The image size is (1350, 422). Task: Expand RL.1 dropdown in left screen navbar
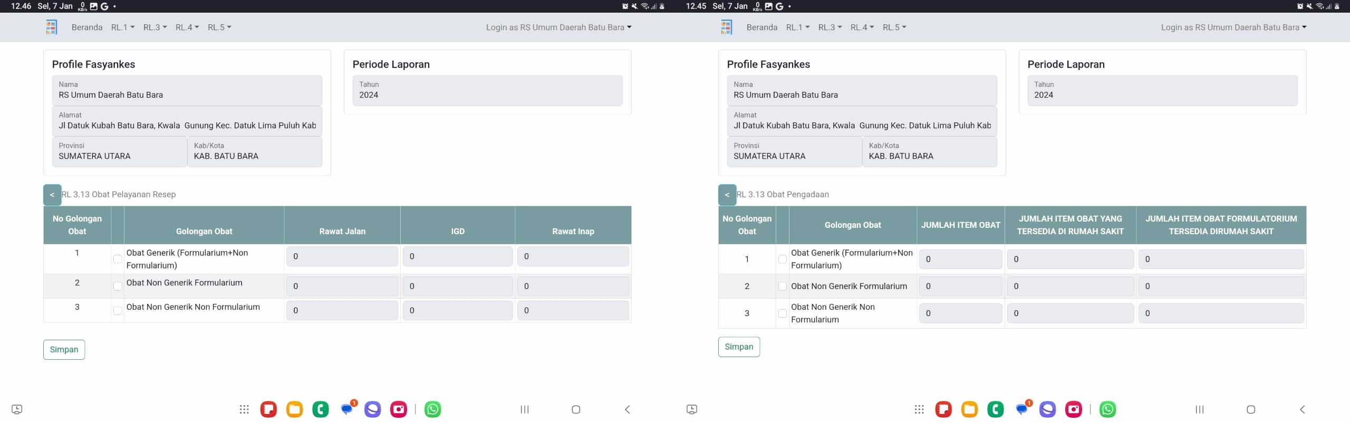tap(123, 27)
